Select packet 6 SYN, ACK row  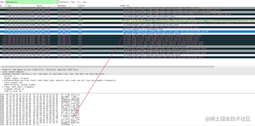click(127, 12)
